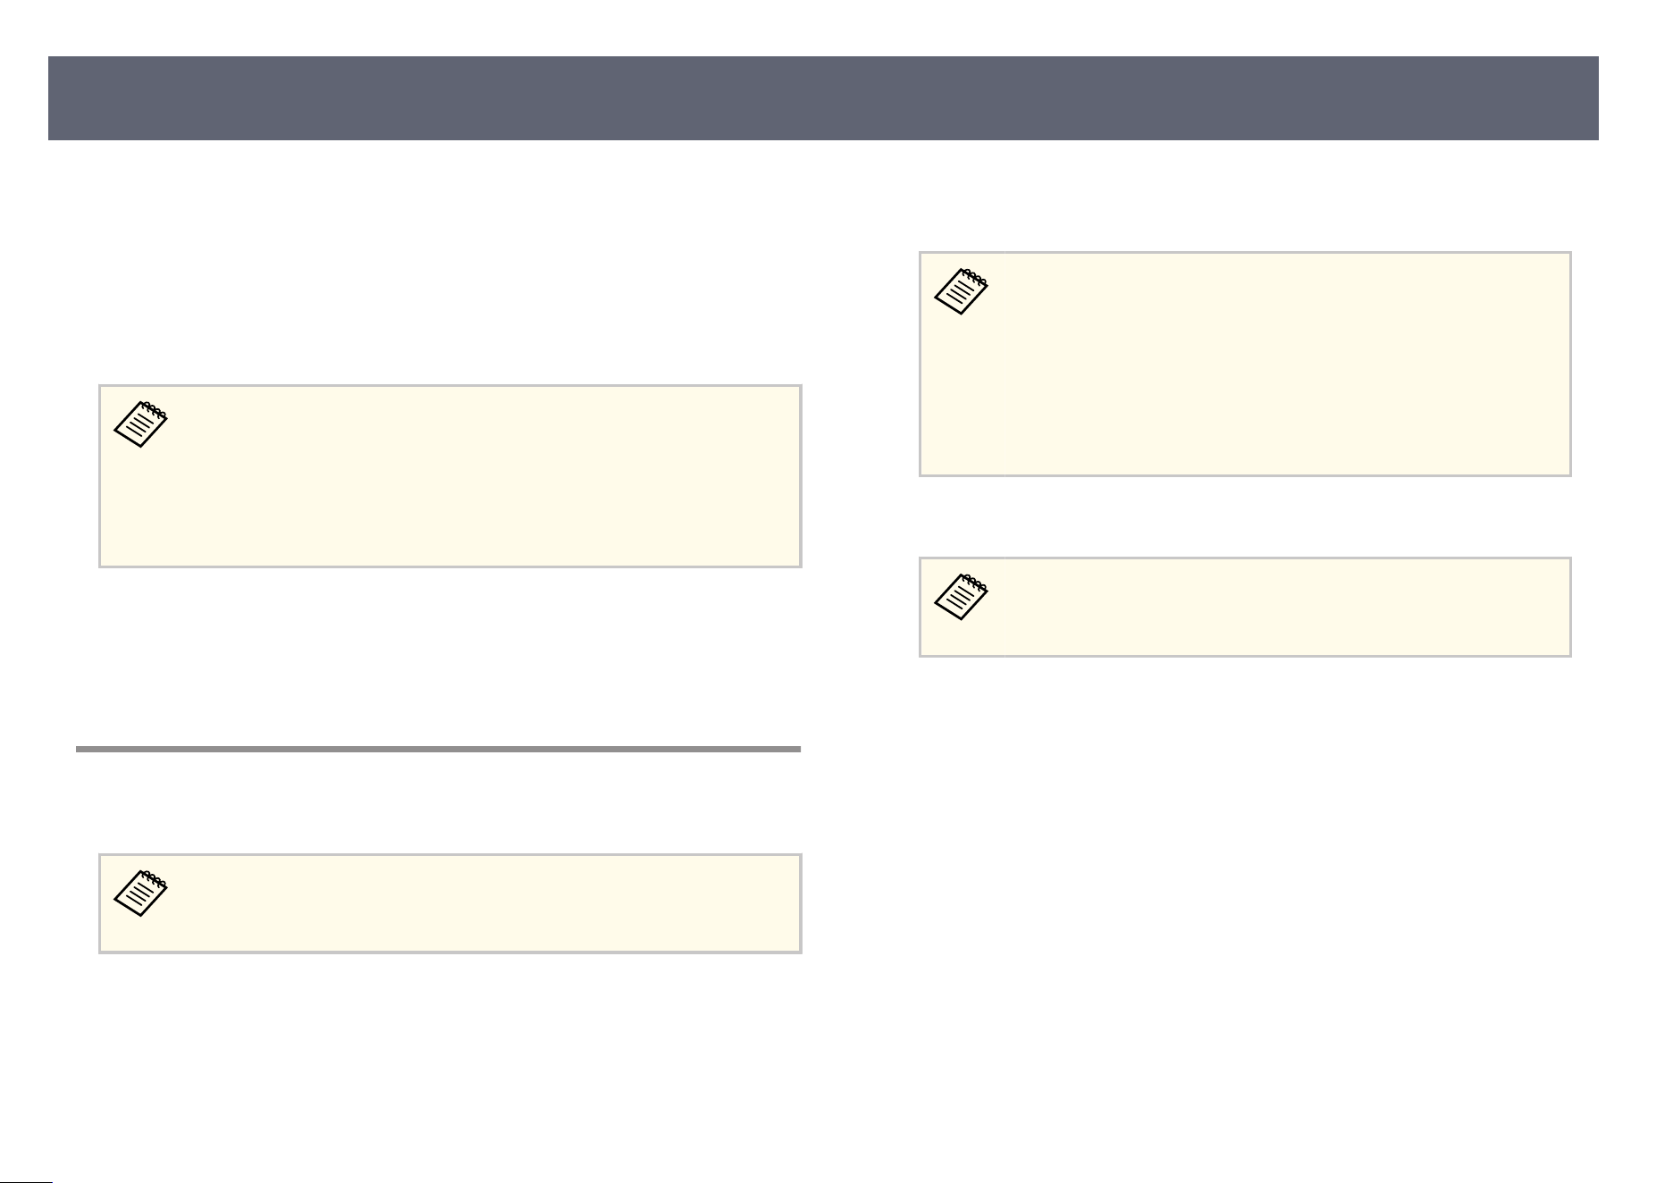Click the short black page-edge mark in the page corner
1673x1183 pixels.
point(26,1179)
